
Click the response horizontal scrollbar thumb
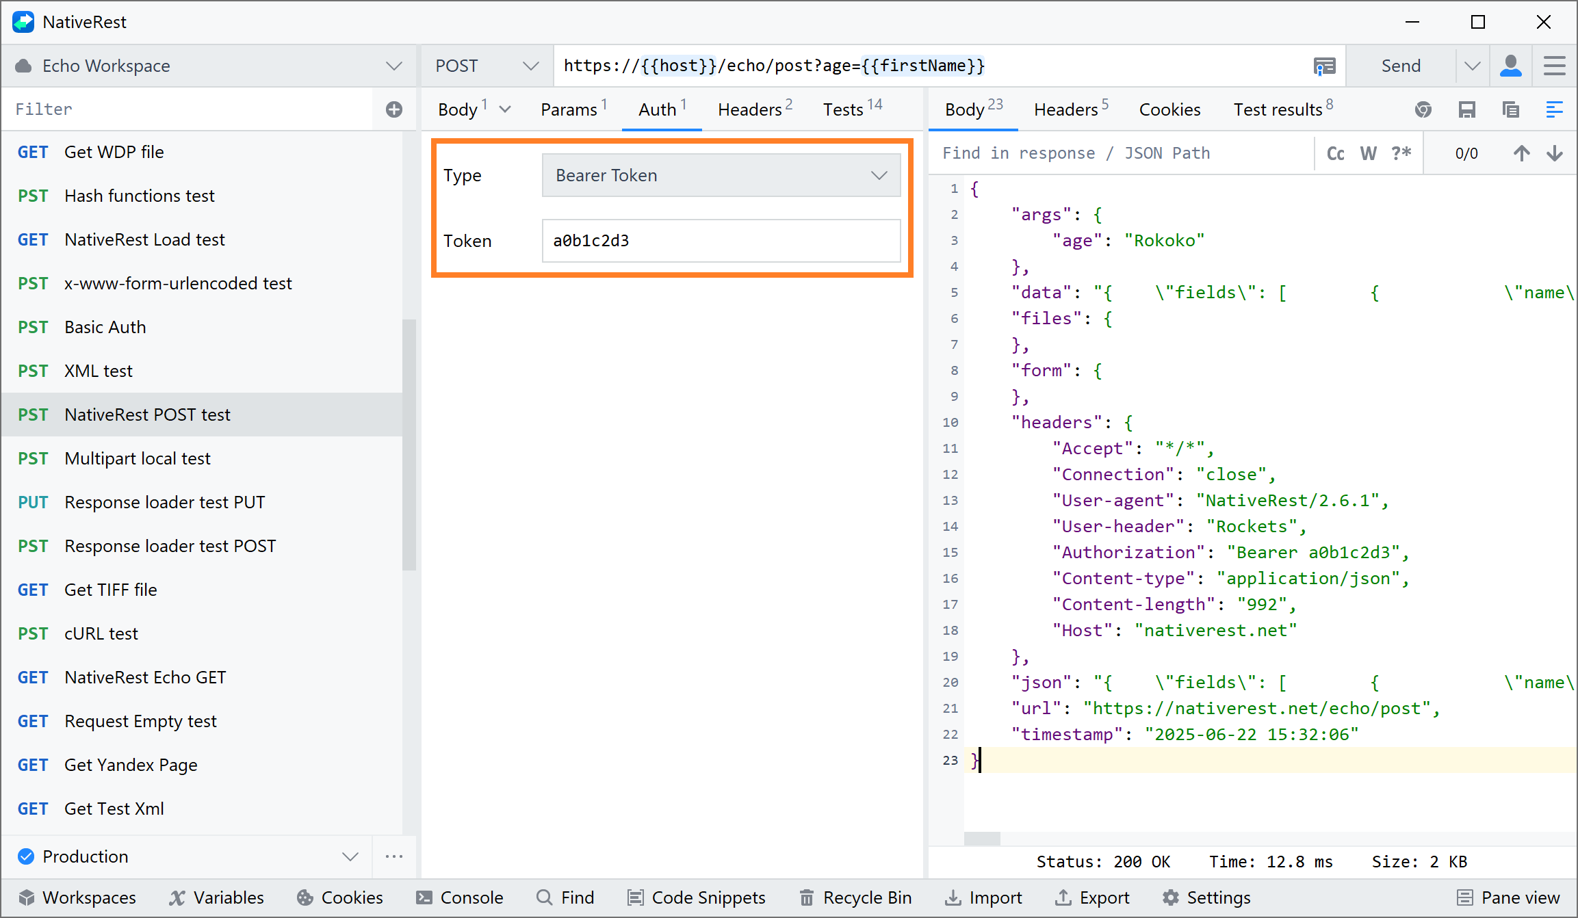click(982, 839)
